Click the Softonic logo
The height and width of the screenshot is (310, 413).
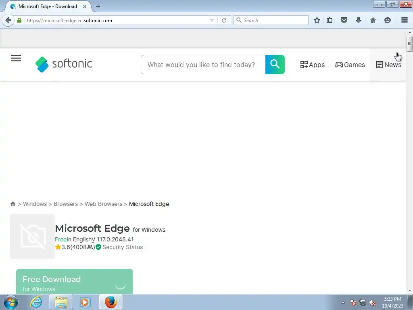(64, 64)
